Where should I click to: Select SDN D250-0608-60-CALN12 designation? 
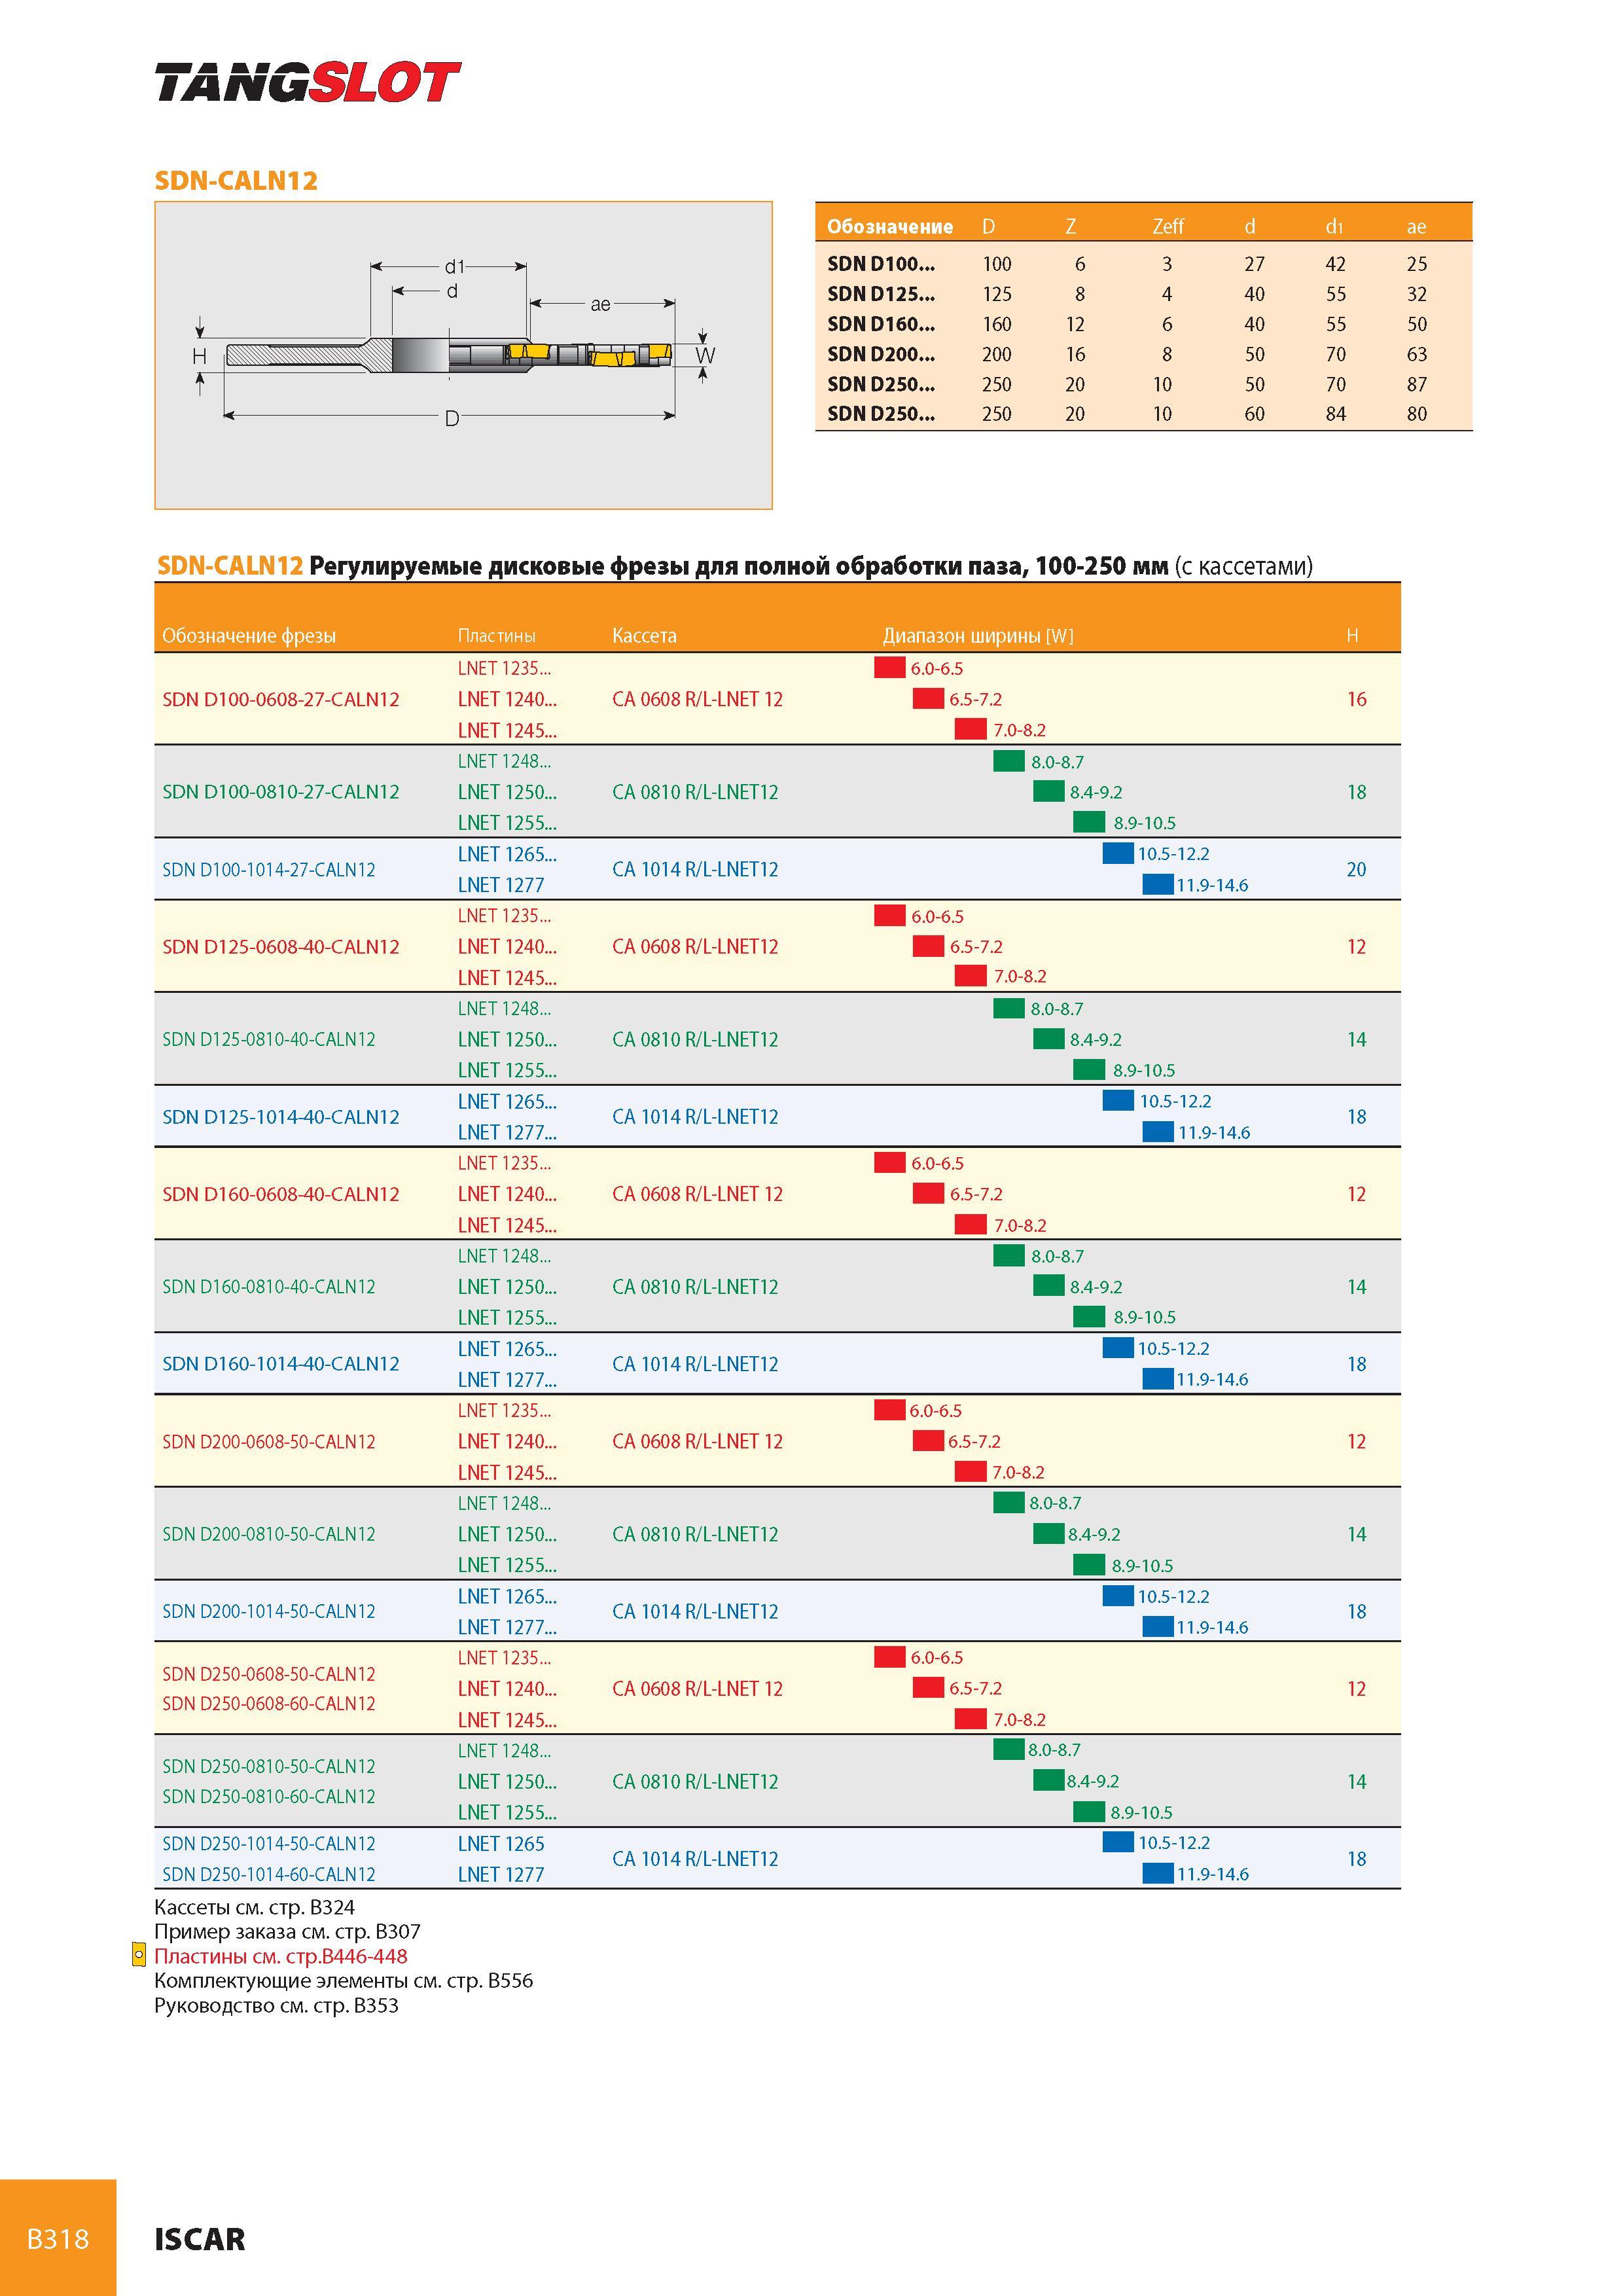(x=269, y=1704)
